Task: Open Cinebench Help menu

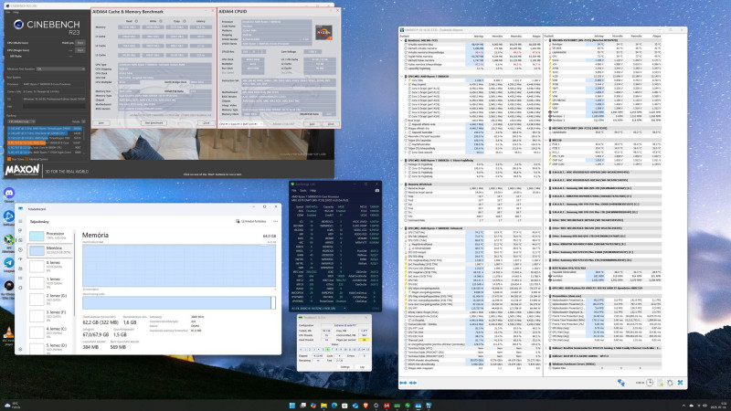Action: click(x=16, y=12)
